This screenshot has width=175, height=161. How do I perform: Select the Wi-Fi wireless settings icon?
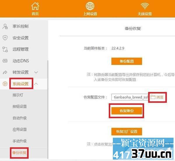pos(145,6)
